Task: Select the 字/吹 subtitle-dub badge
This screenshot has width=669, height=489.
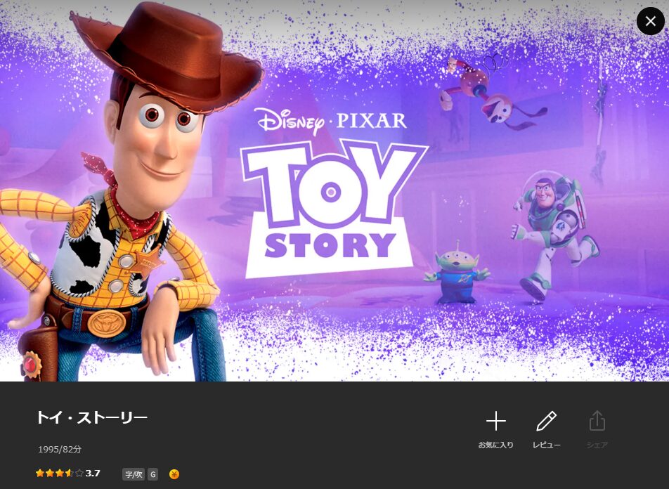Action: [x=134, y=474]
